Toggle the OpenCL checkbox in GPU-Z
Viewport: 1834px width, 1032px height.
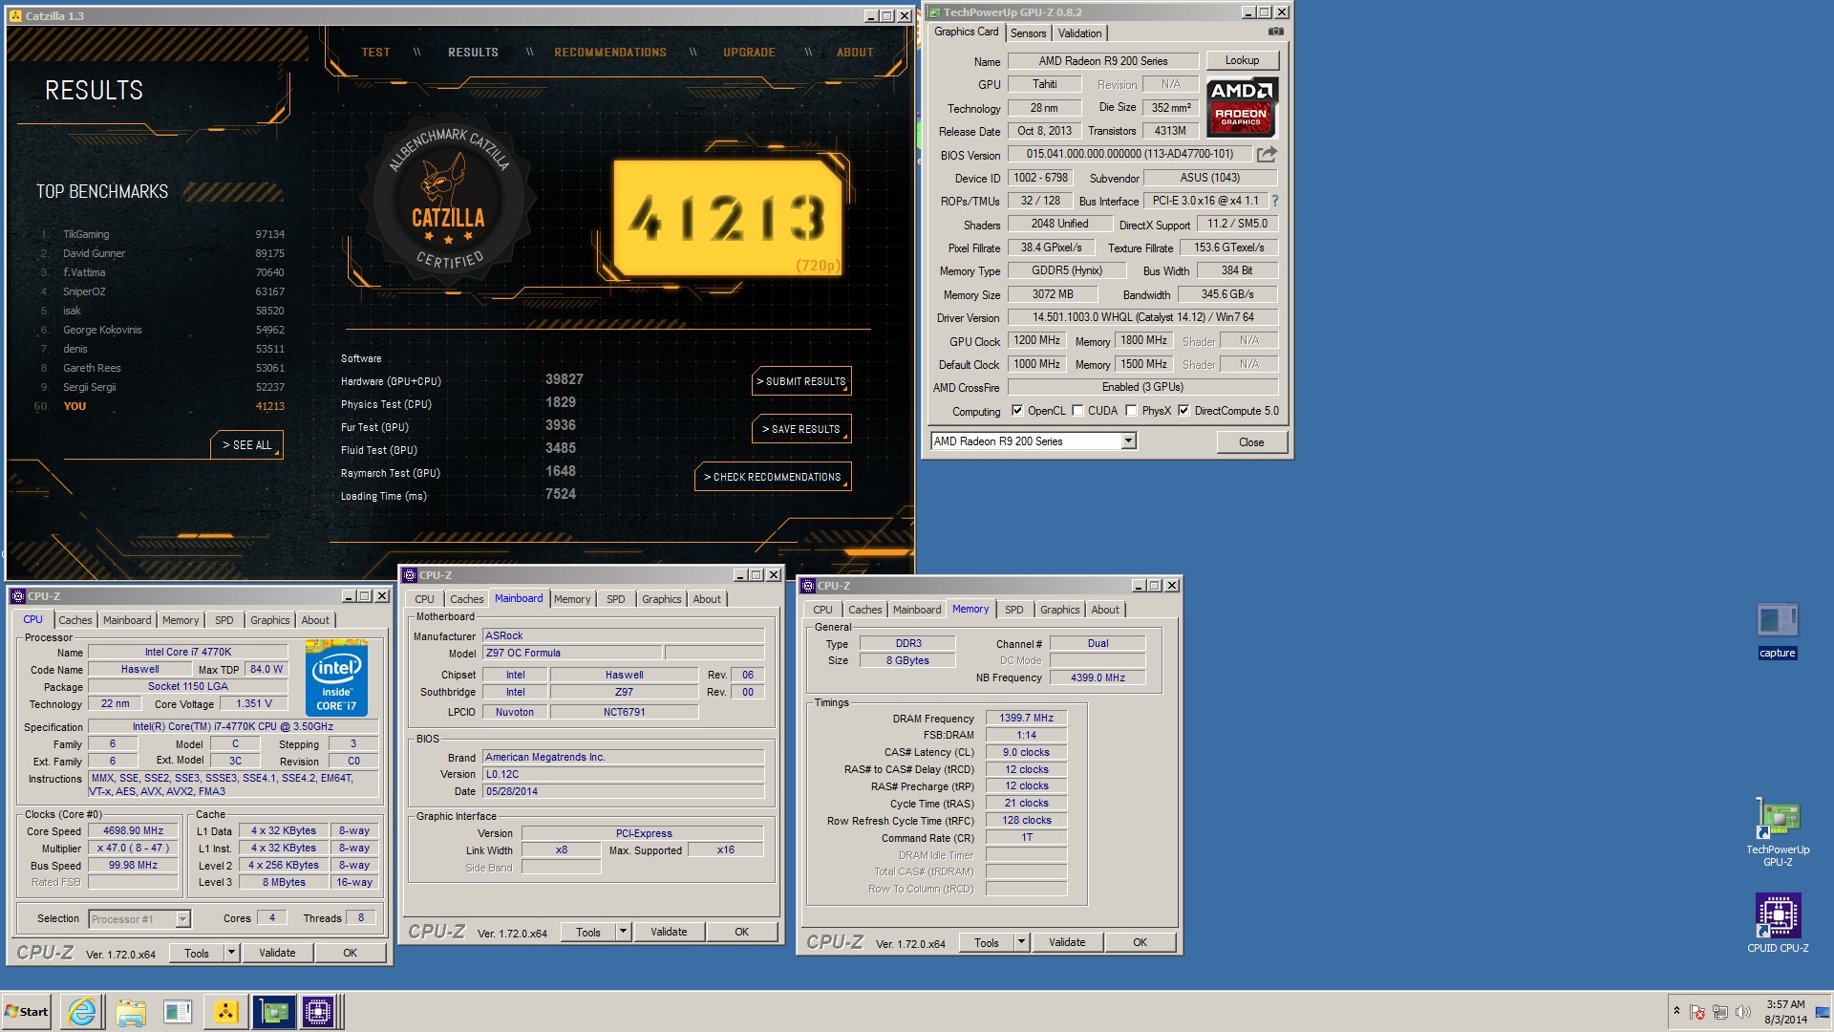coord(1017,411)
